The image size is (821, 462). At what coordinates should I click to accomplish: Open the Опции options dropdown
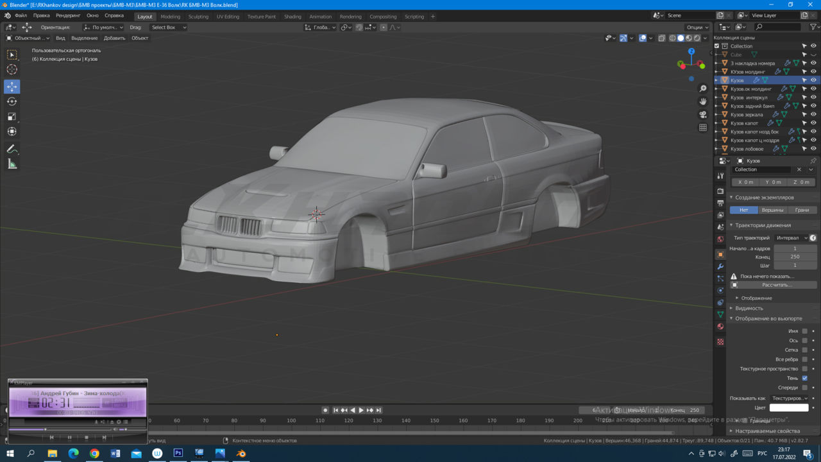[697, 28]
